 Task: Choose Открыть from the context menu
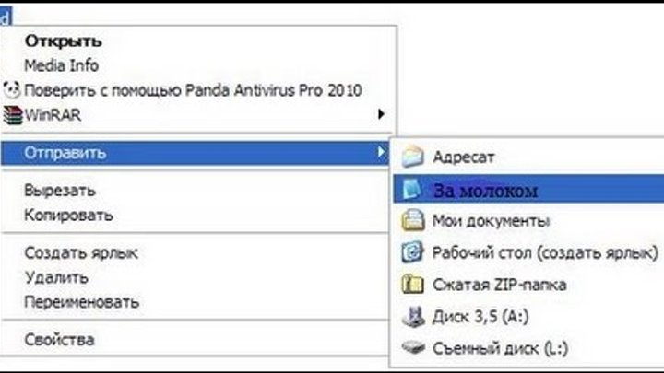63,41
